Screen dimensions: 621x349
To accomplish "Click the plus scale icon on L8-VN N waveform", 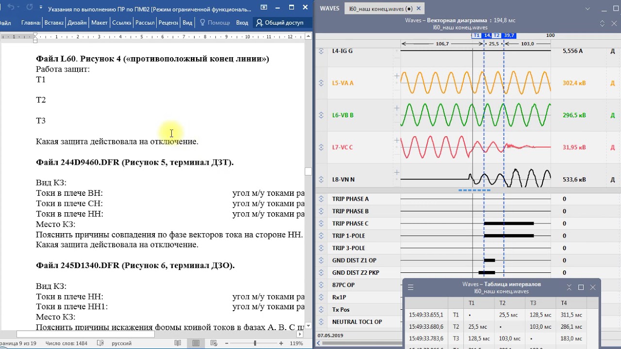I will (x=397, y=173).
